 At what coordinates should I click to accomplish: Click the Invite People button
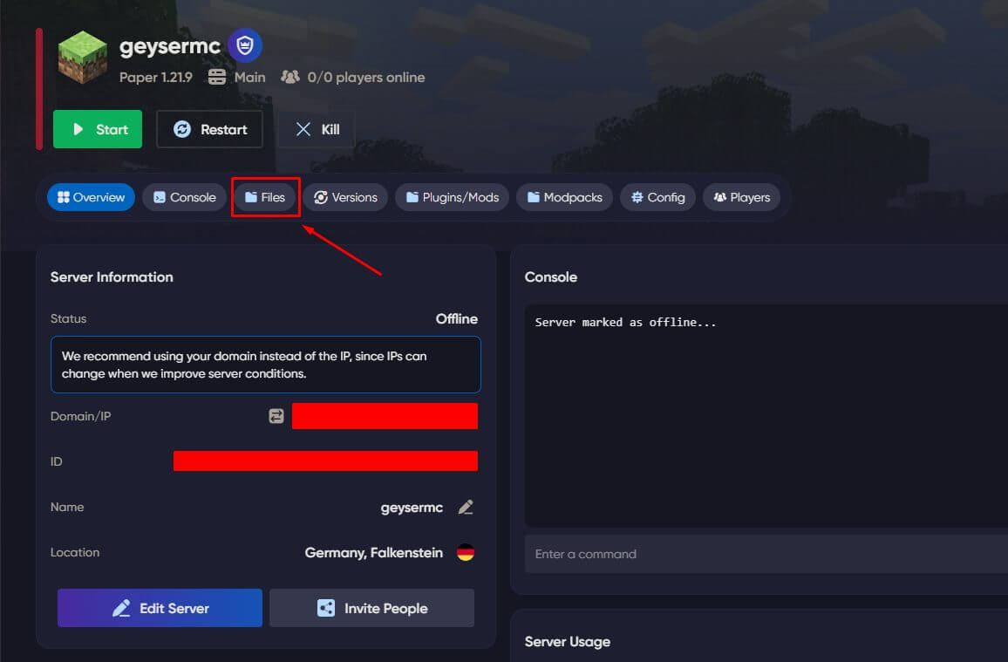click(371, 607)
